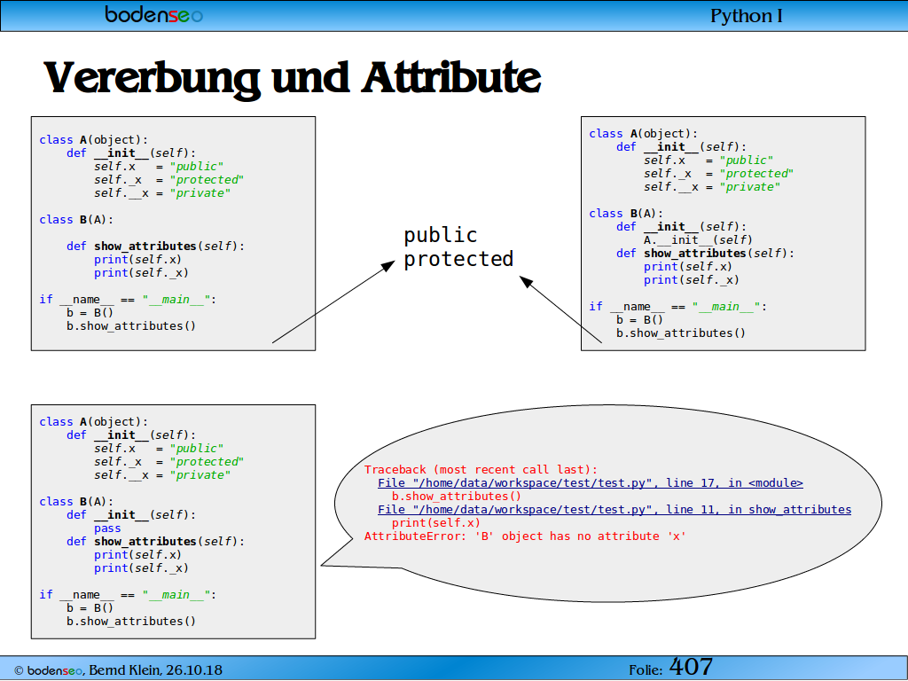Click "def show_attributes(self):" directly below the pass line
Screen dimensions: 908x681
point(155,542)
